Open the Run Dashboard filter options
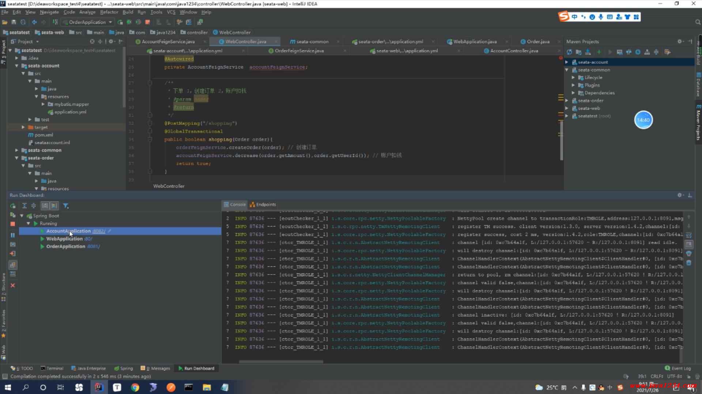The width and height of the screenshot is (702, 394). coord(66,206)
